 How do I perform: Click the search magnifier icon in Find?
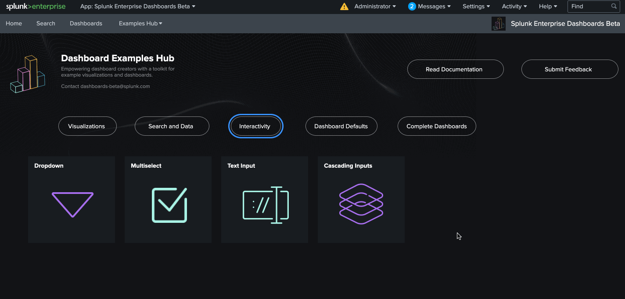[614, 7]
